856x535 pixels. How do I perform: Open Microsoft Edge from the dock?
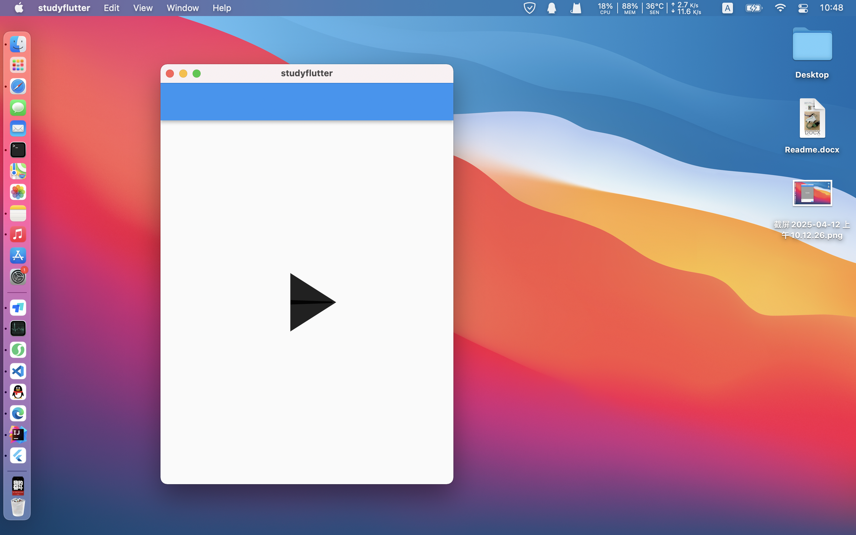pos(18,413)
